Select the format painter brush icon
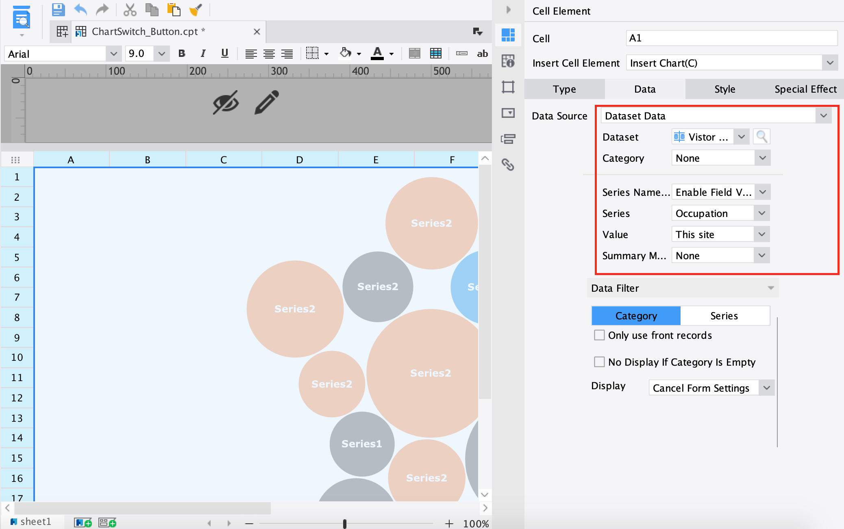Screen dimensions: 844x529 tap(196, 9)
